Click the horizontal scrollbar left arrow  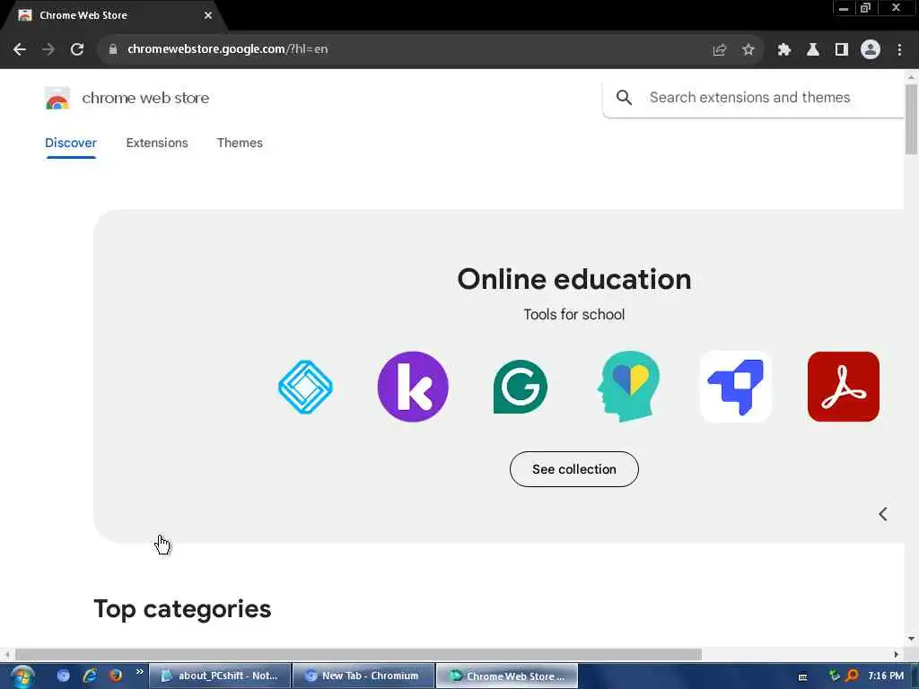[6, 654]
